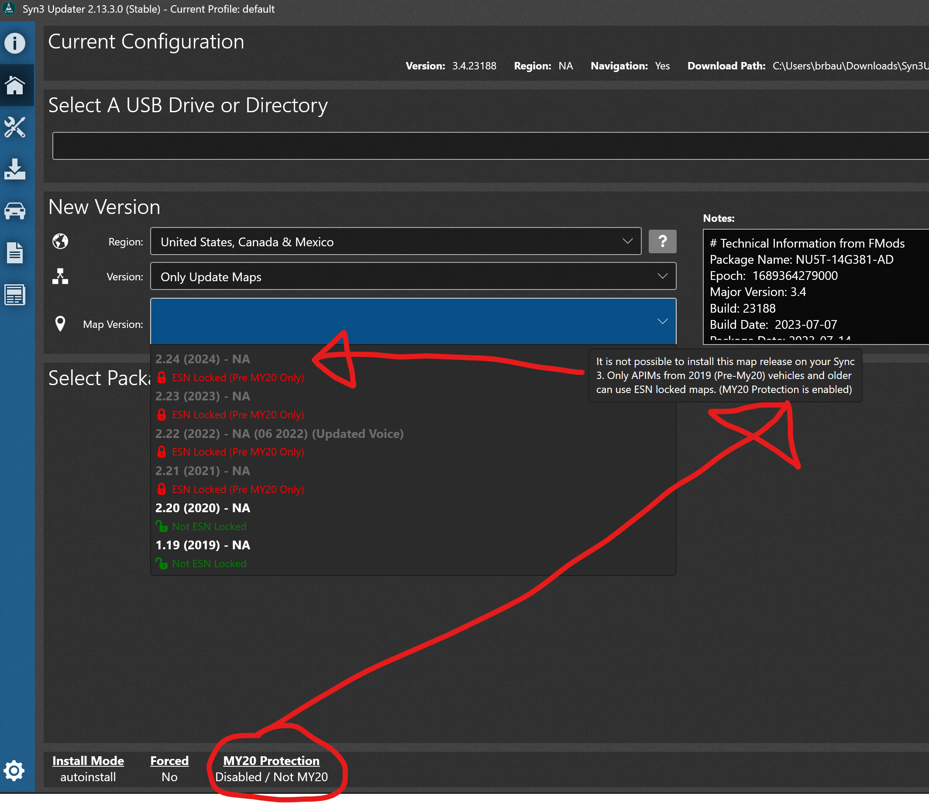Click the 'Disabled / Not MY20' status text
The image size is (929, 803).
point(271,777)
